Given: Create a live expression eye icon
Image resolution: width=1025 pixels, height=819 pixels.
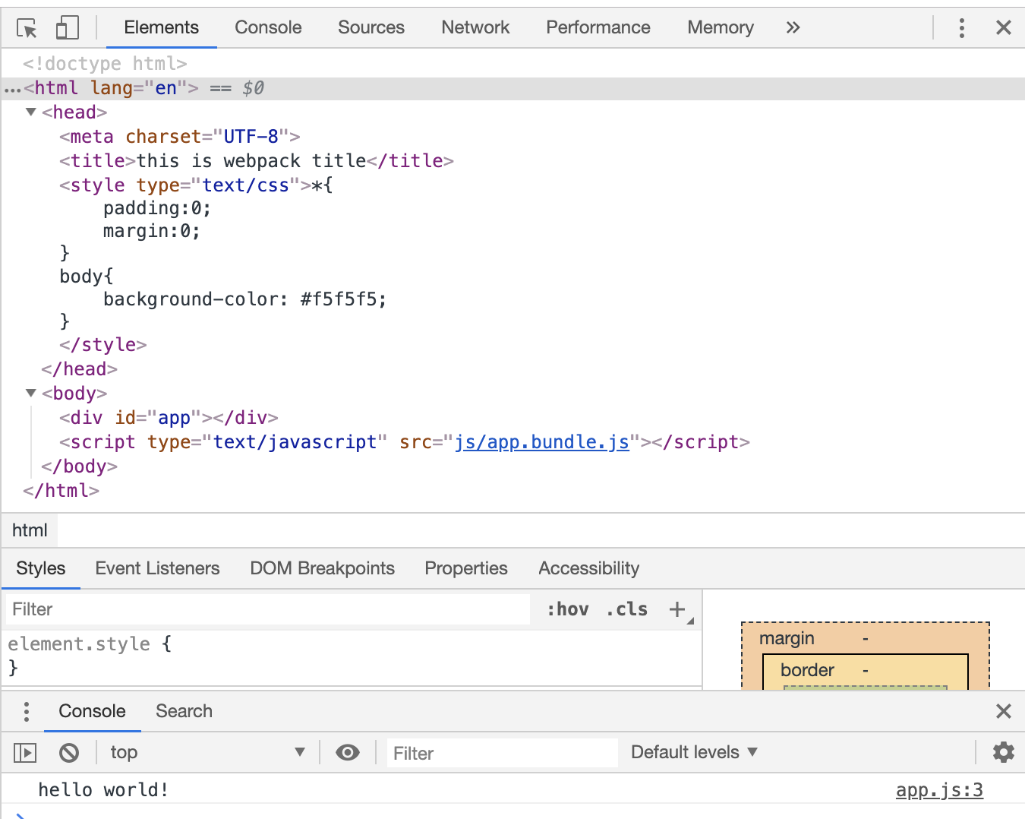Looking at the screenshot, I should (x=348, y=752).
